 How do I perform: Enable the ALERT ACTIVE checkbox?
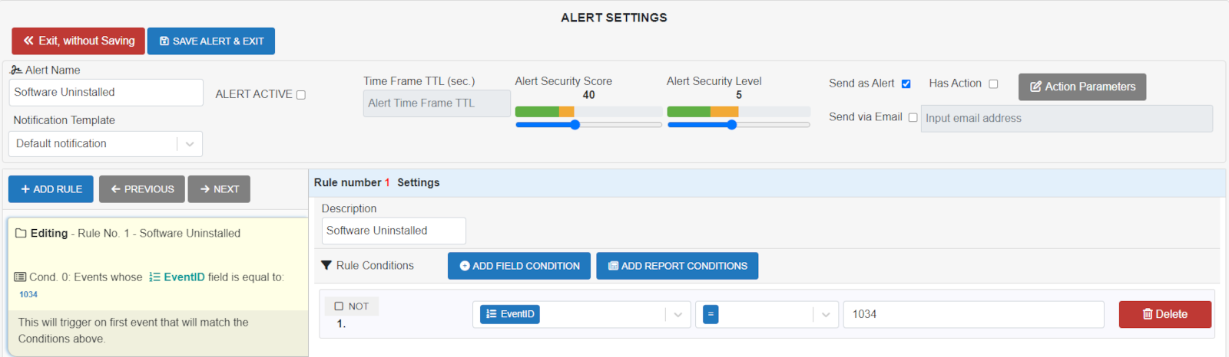[301, 95]
